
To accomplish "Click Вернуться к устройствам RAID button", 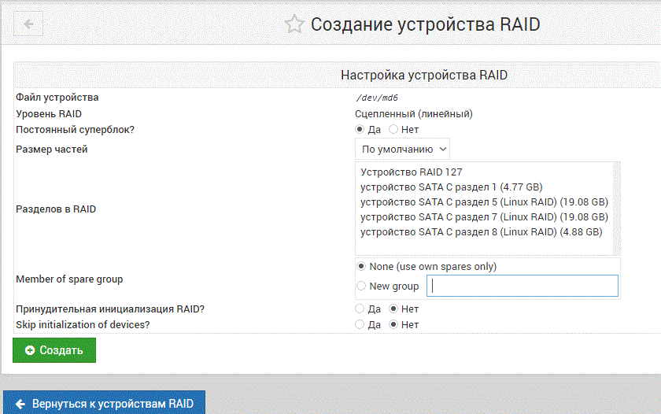I will (x=104, y=403).
